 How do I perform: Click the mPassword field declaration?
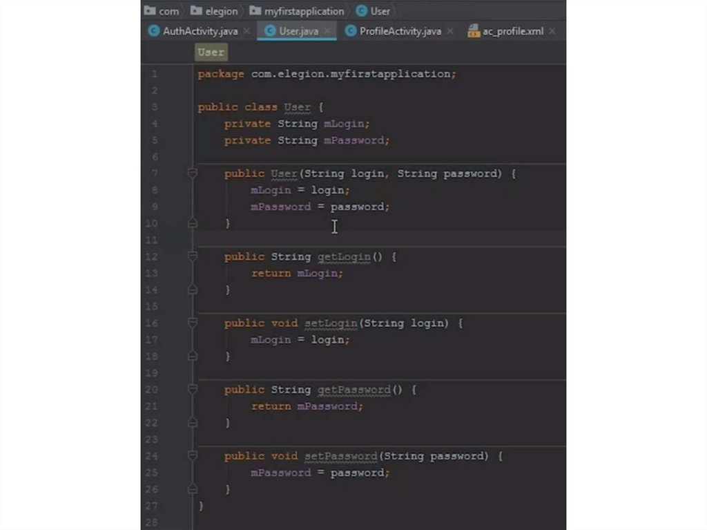307,140
